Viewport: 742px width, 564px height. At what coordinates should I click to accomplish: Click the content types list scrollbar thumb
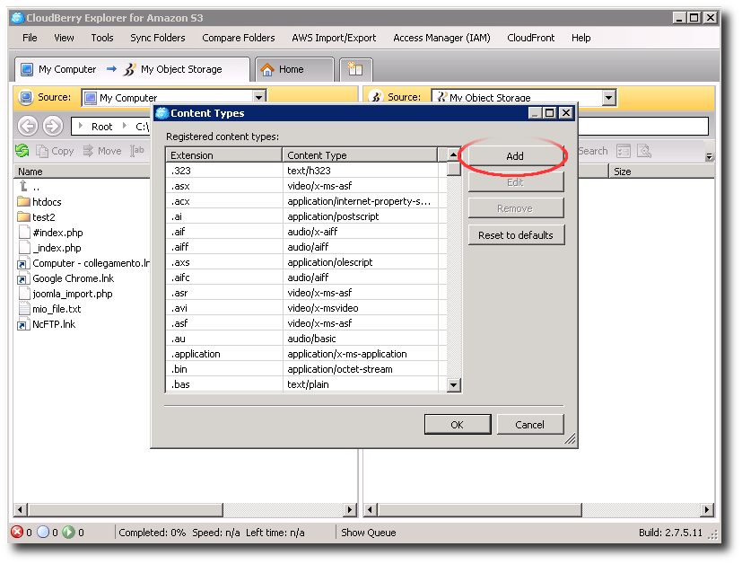(453, 169)
